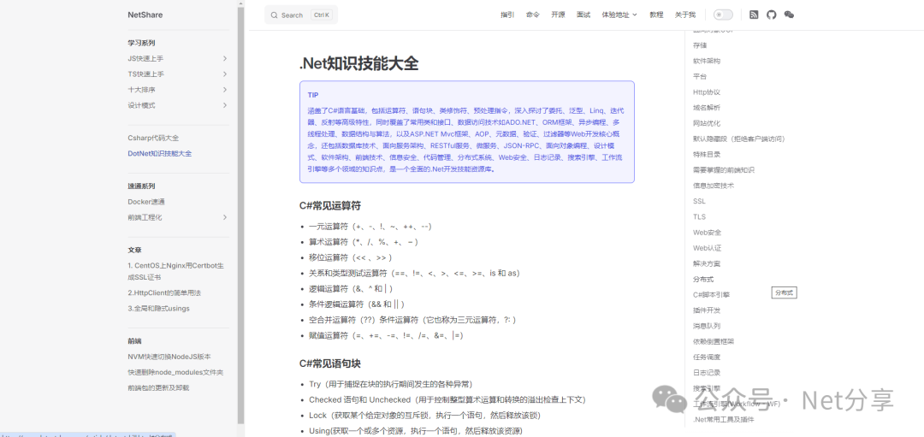Click the WeChat icon in header
This screenshot has width=924, height=437.
pyautogui.click(x=789, y=15)
